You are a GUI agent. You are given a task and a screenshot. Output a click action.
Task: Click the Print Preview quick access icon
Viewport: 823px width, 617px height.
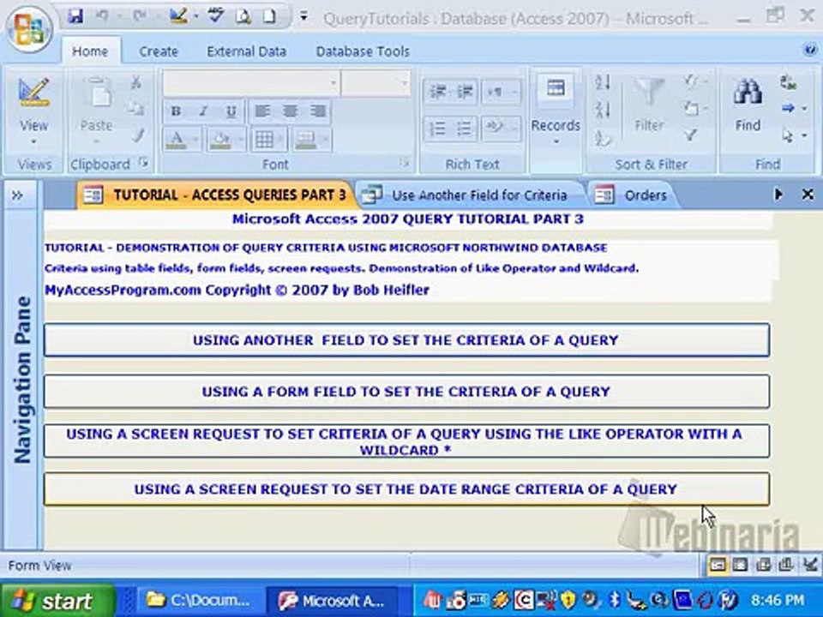[x=243, y=16]
